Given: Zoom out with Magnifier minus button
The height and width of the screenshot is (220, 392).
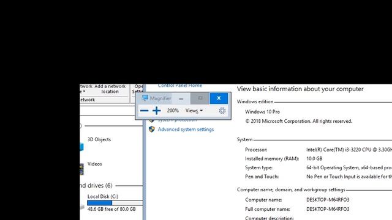Looking at the screenshot, I should tap(145, 111).
